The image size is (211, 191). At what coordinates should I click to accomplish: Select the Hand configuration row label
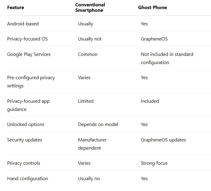coord(28,179)
